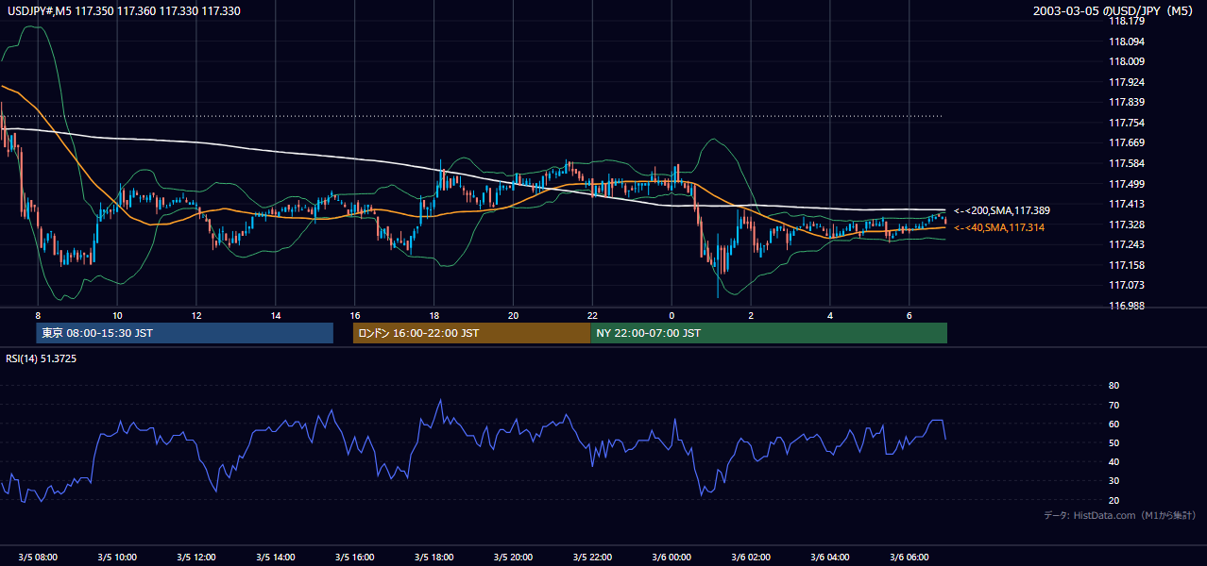Click the 3/6 04:00 date axis label
Screen dimensions: 1207x566
tap(830, 558)
